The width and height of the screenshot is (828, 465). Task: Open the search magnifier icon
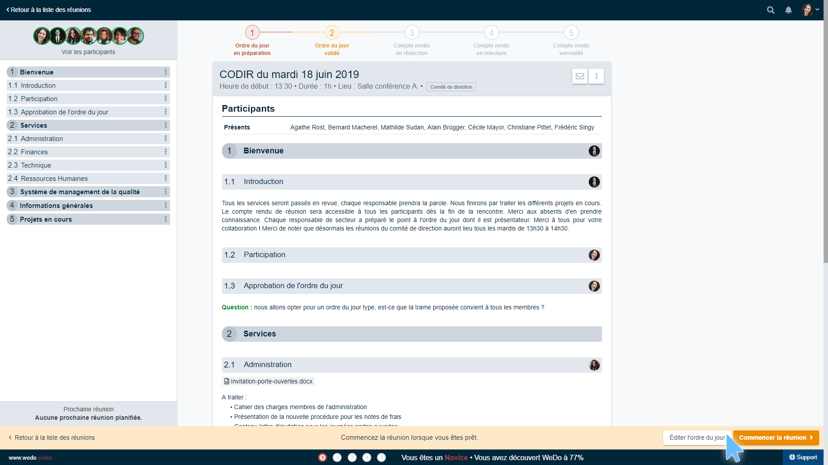click(x=771, y=10)
